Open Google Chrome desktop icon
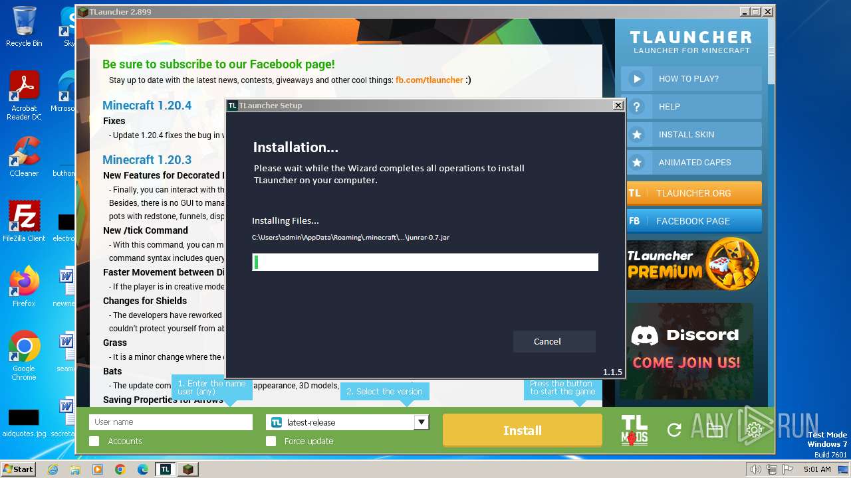Image resolution: width=851 pixels, height=478 pixels. pos(24,356)
